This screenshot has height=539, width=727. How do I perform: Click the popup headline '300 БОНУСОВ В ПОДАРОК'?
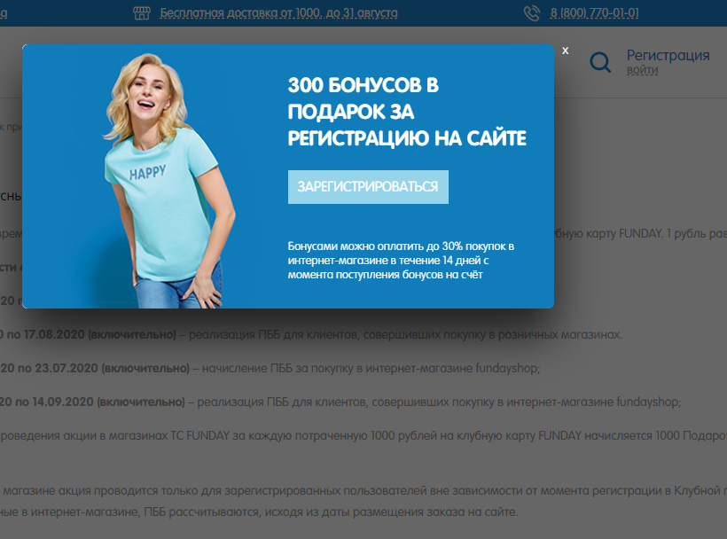(363, 98)
